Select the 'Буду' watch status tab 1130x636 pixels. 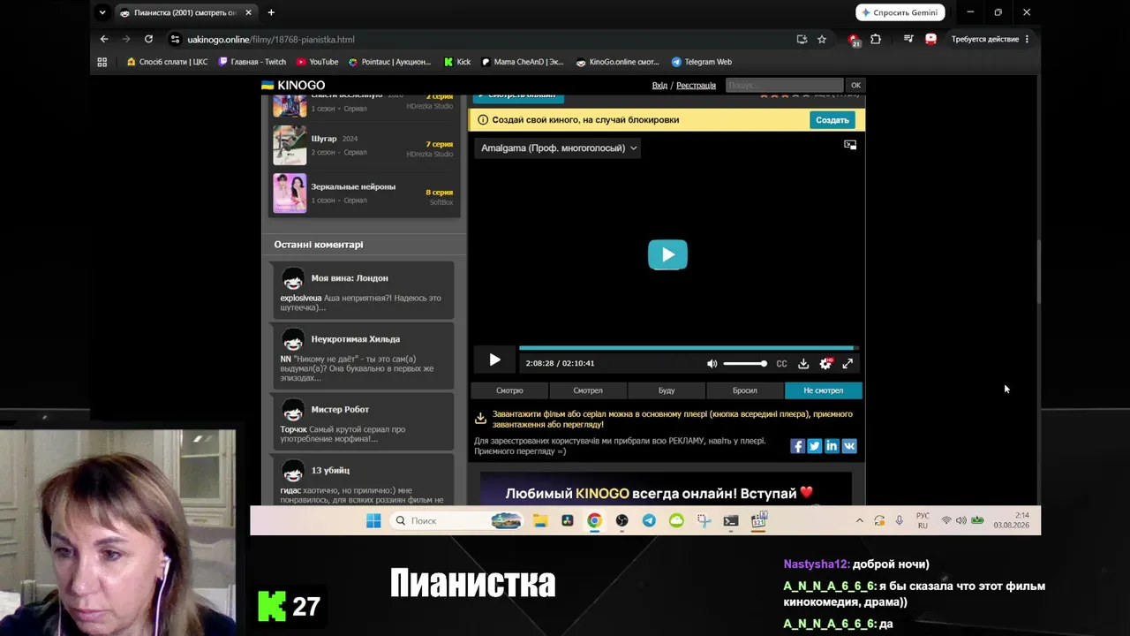(667, 390)
